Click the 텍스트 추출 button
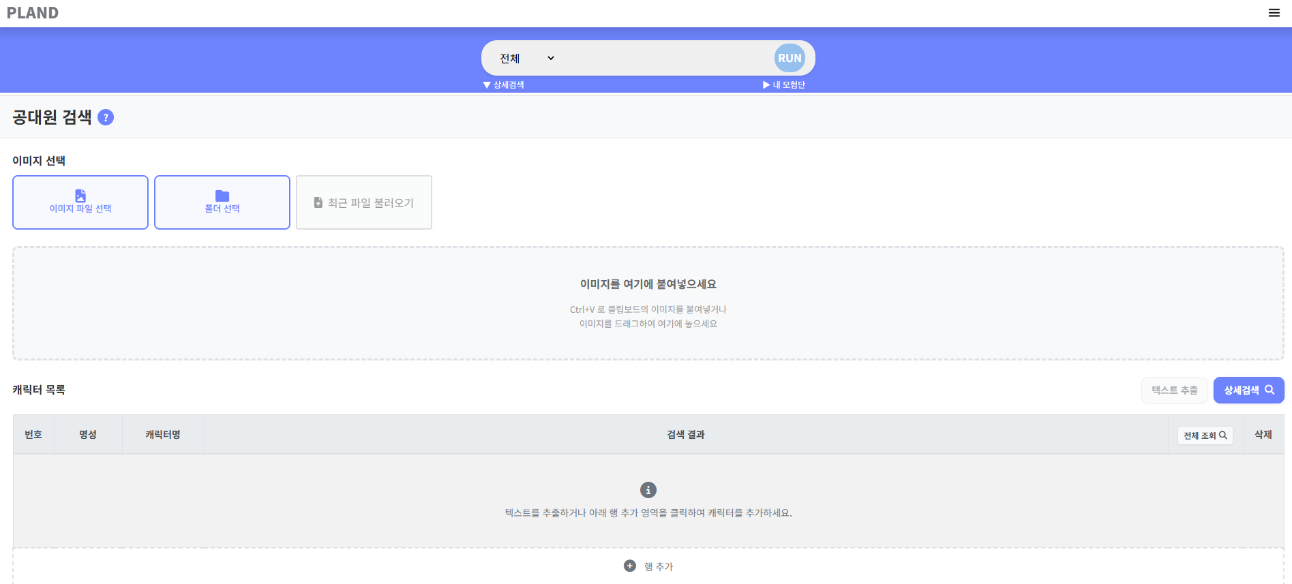This screenshot has width=1292, height=584. tap(1174, 390)
